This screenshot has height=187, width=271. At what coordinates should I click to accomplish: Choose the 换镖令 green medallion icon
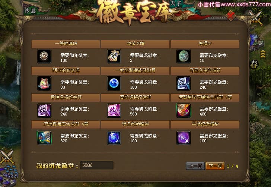click(x=184, y=56)
